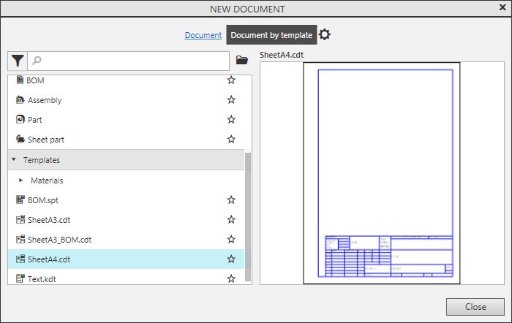Click the filter funnel icon
The image size is (512, 323).
point(18,61)
